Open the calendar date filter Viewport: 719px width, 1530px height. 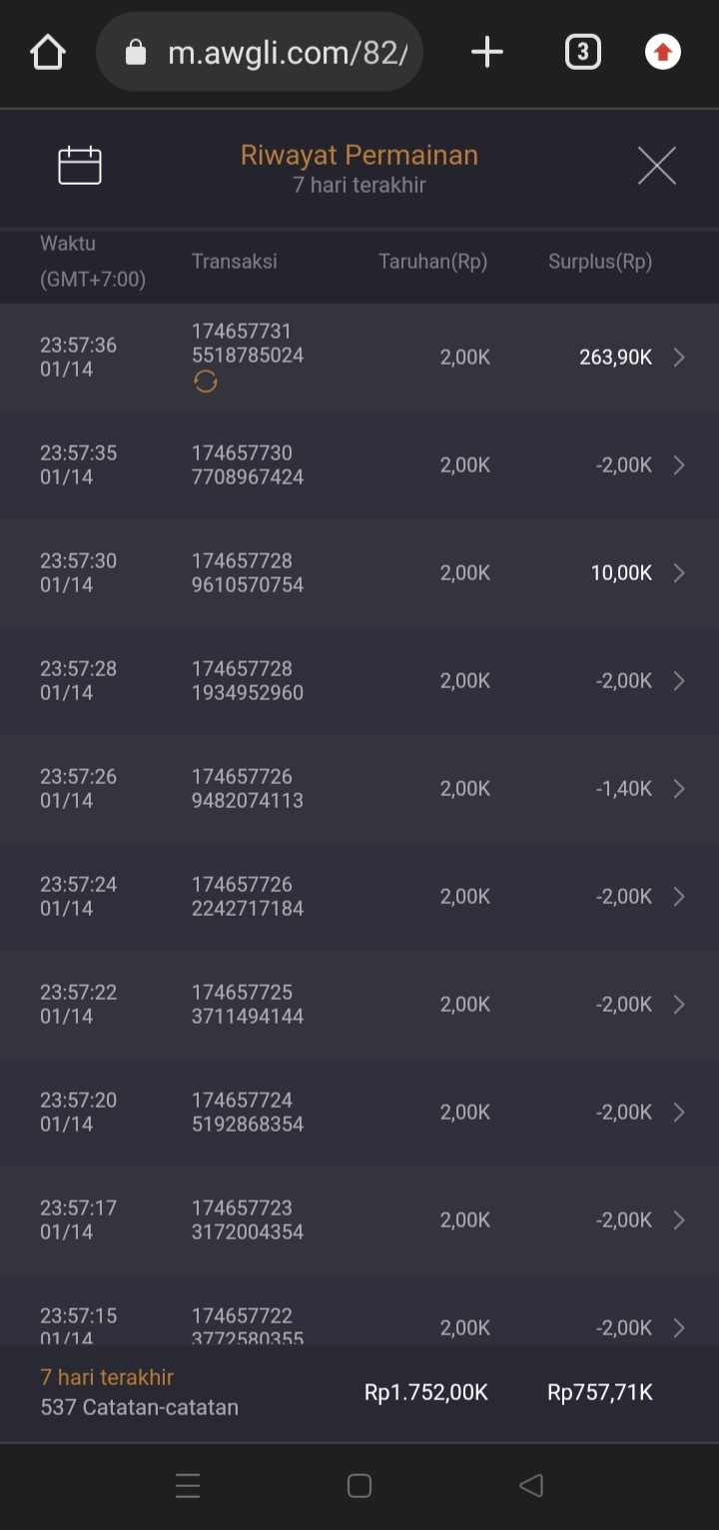click(80, 166)
